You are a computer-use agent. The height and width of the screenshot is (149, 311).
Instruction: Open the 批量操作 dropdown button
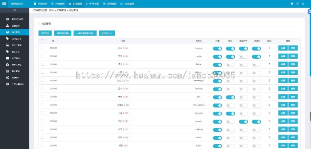[x=107, y=33]
